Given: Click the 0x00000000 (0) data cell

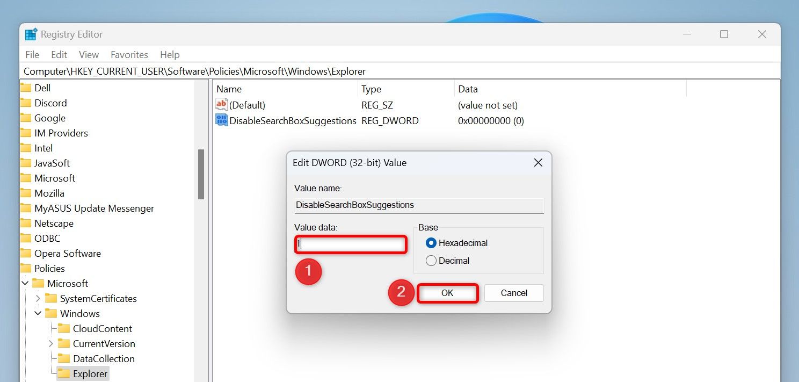Looking at the screenshot, I should coord(491,121).
